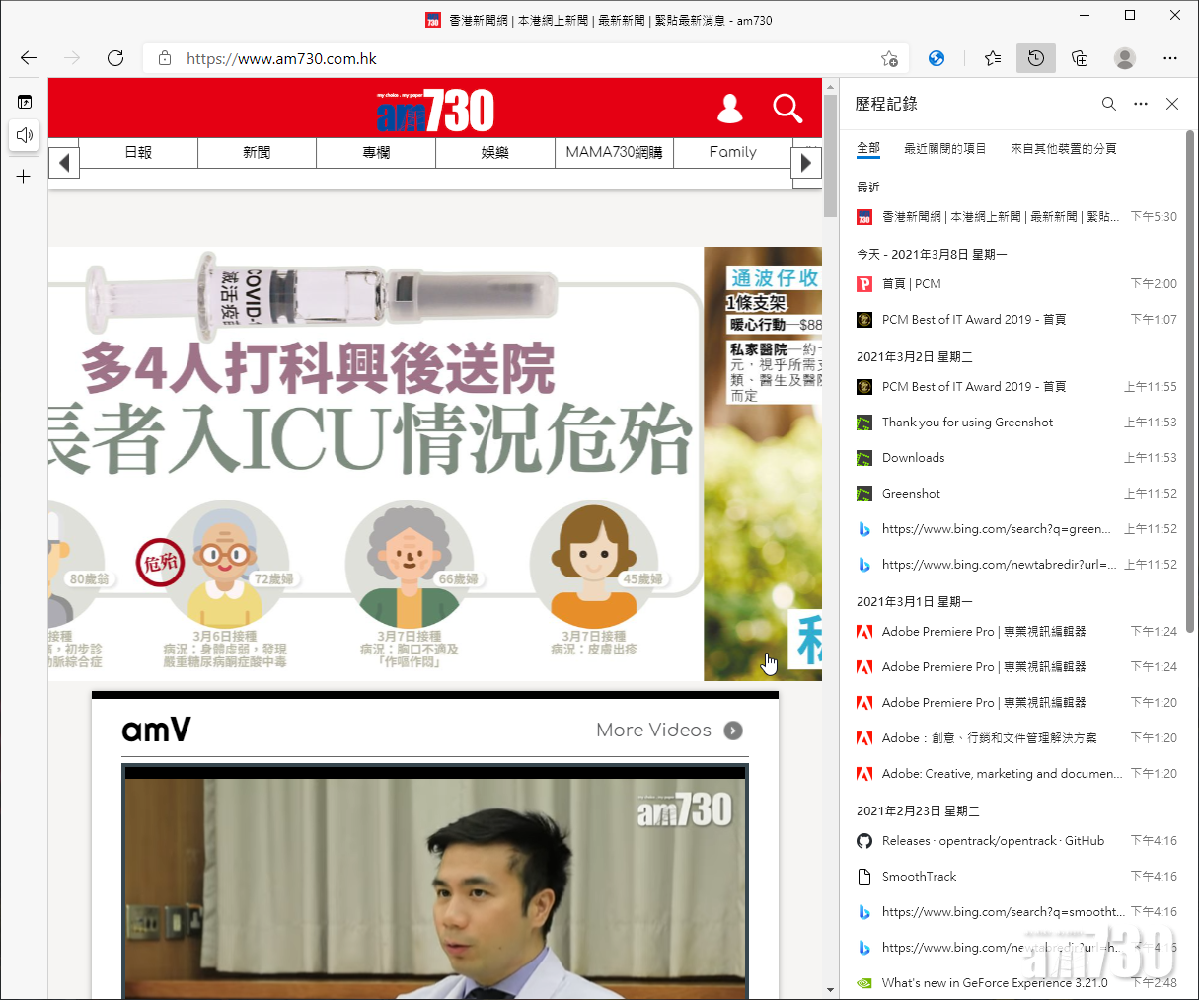Viewport: 1199px width, 1000px height.
Task: Toggle the History panel toolbar button
Action: [x=1036, y=58]
